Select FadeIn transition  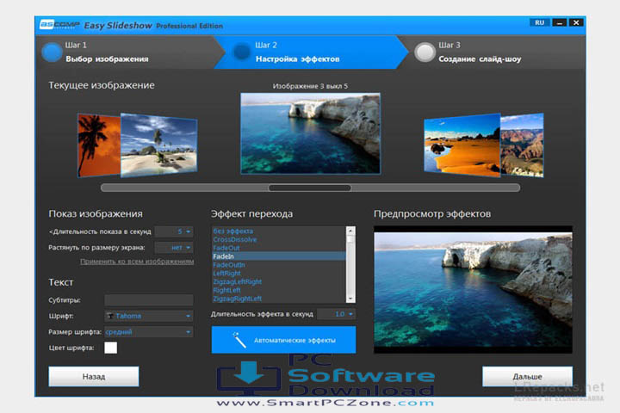(279, 256)
